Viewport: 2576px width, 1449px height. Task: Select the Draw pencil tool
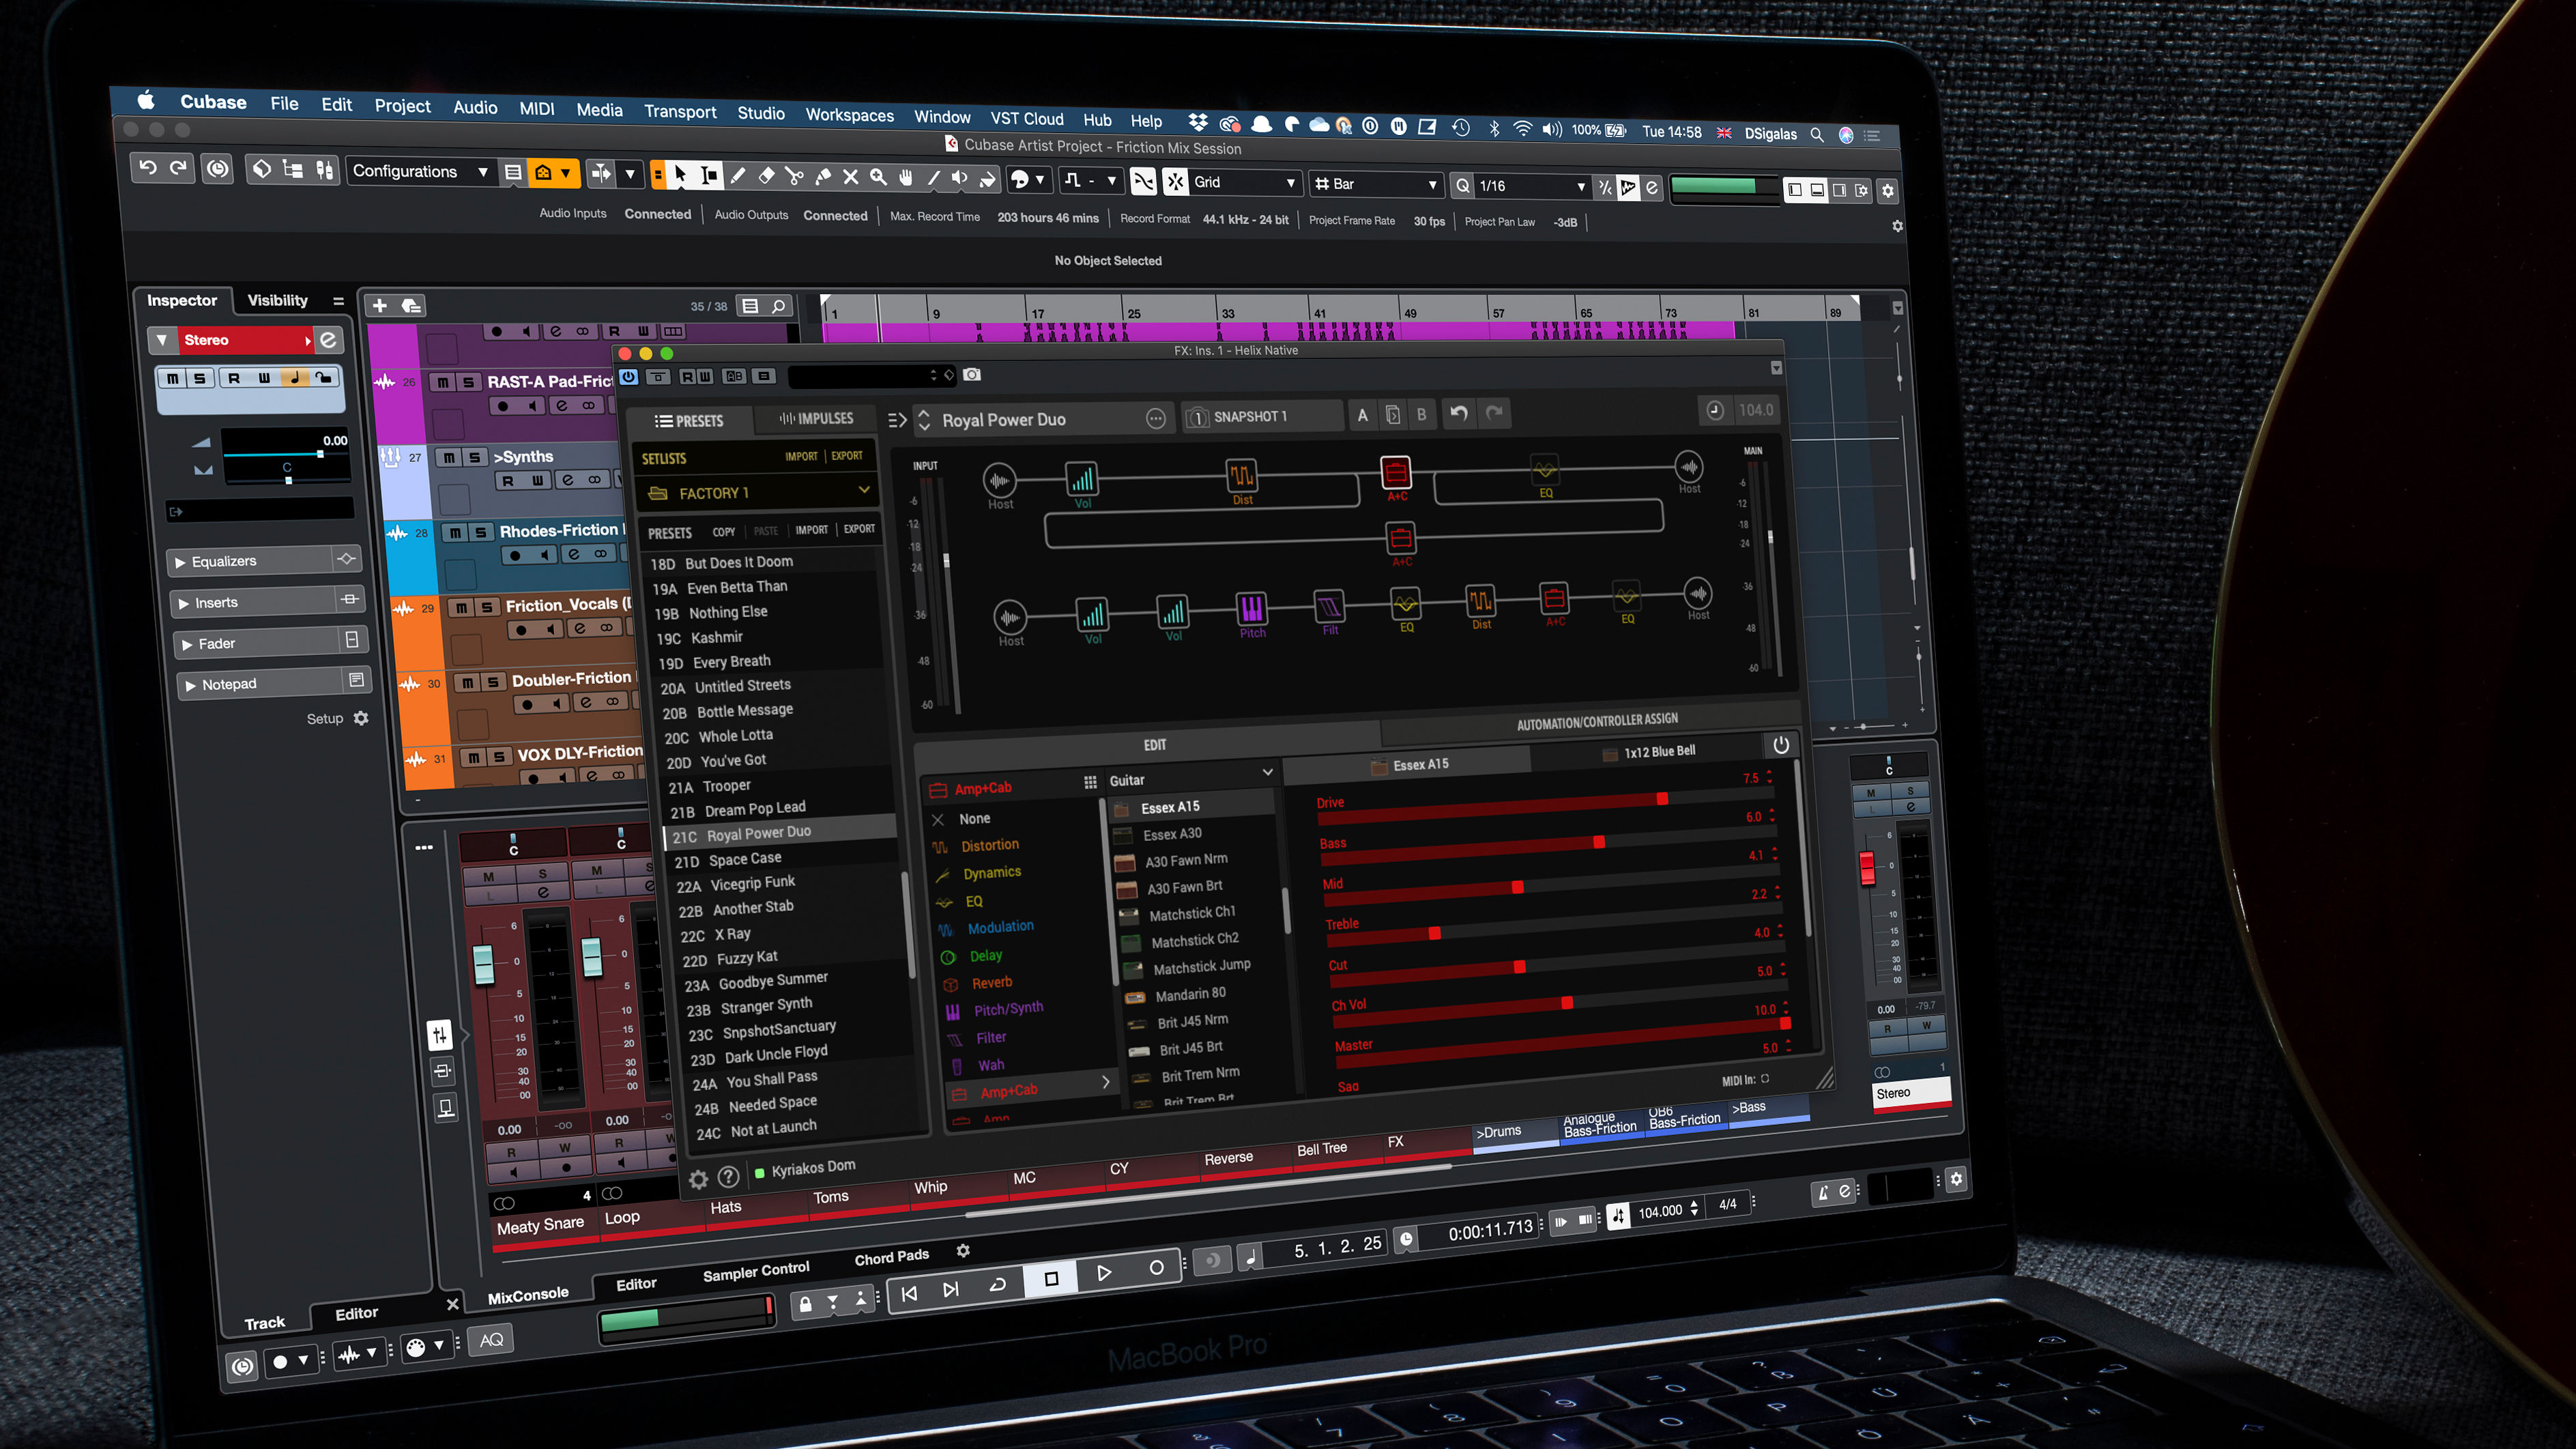tap(738, 176)
